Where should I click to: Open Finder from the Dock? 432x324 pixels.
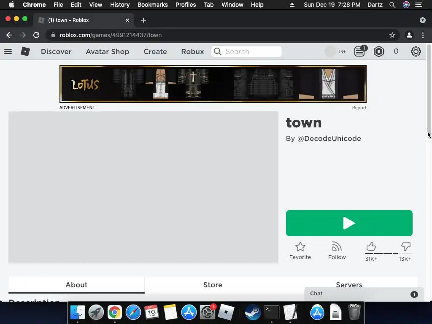78,313
